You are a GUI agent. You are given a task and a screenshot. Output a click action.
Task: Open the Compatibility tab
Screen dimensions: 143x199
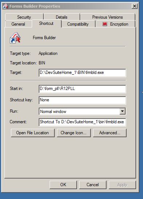(x=78, y=24)
